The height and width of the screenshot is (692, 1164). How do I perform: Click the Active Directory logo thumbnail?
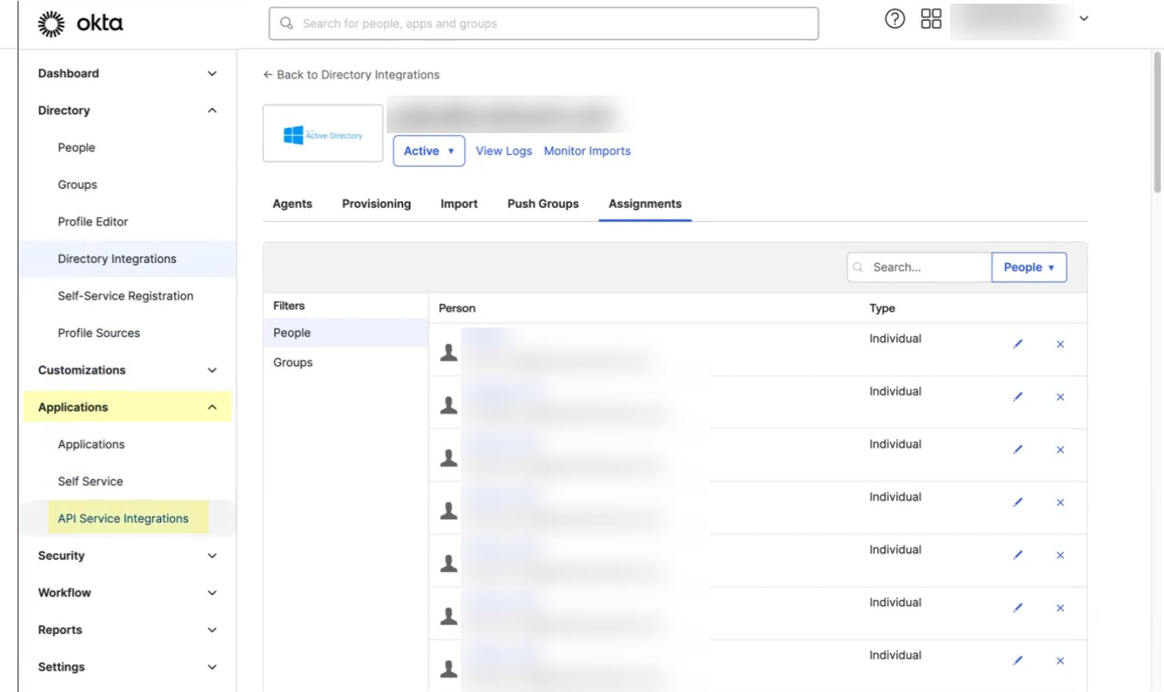point(323,134)
